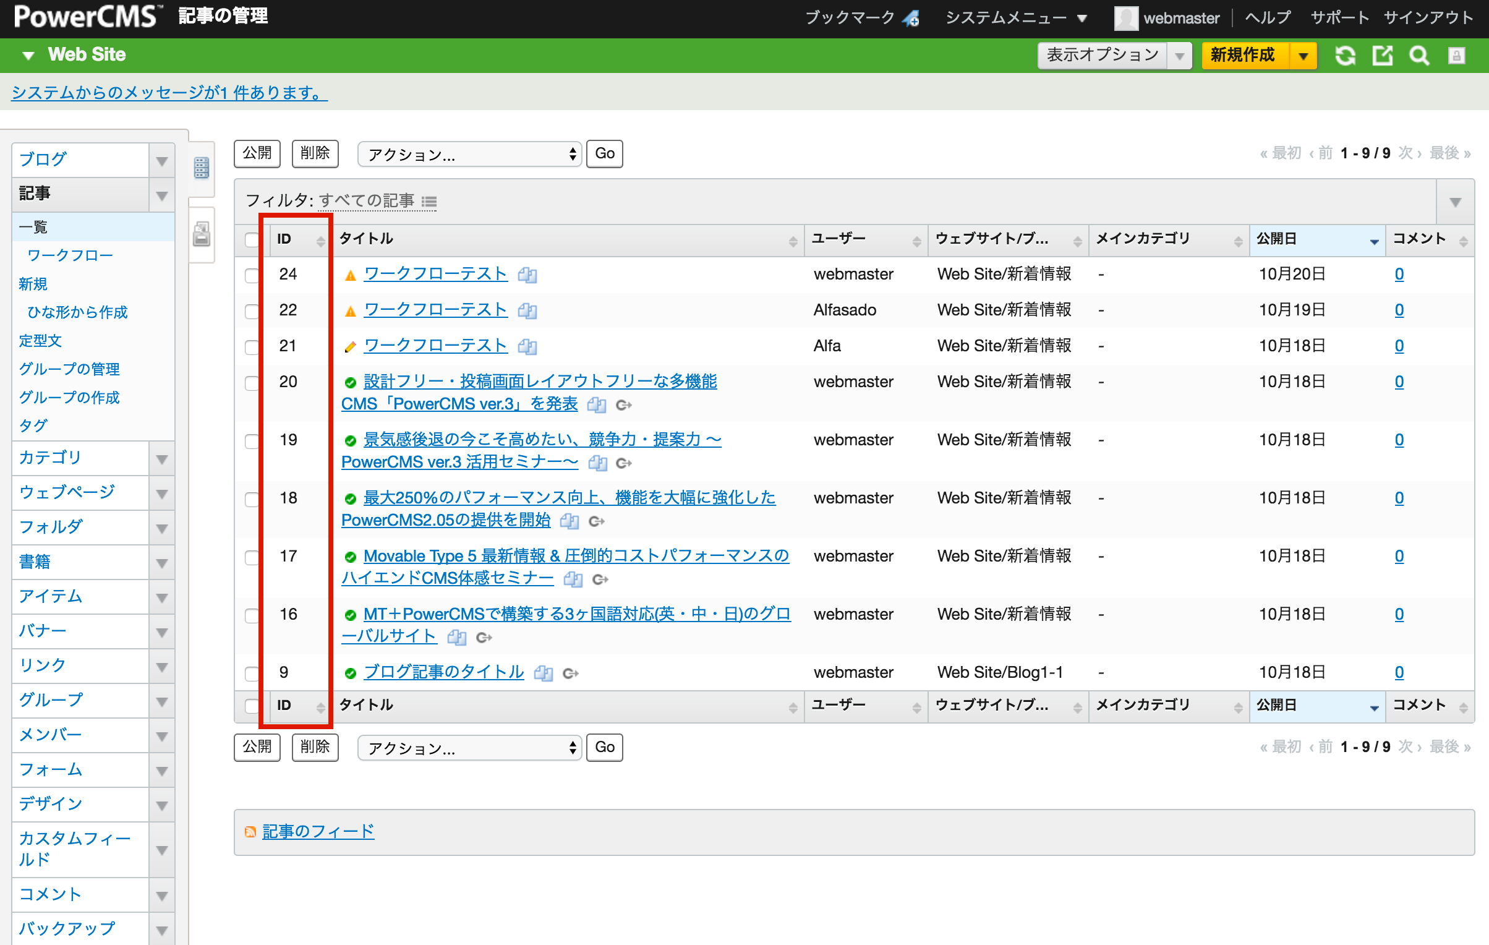Screen dimensions: 1489x945
Task: Check the box for entry ID 20
Action: point(252,383)
